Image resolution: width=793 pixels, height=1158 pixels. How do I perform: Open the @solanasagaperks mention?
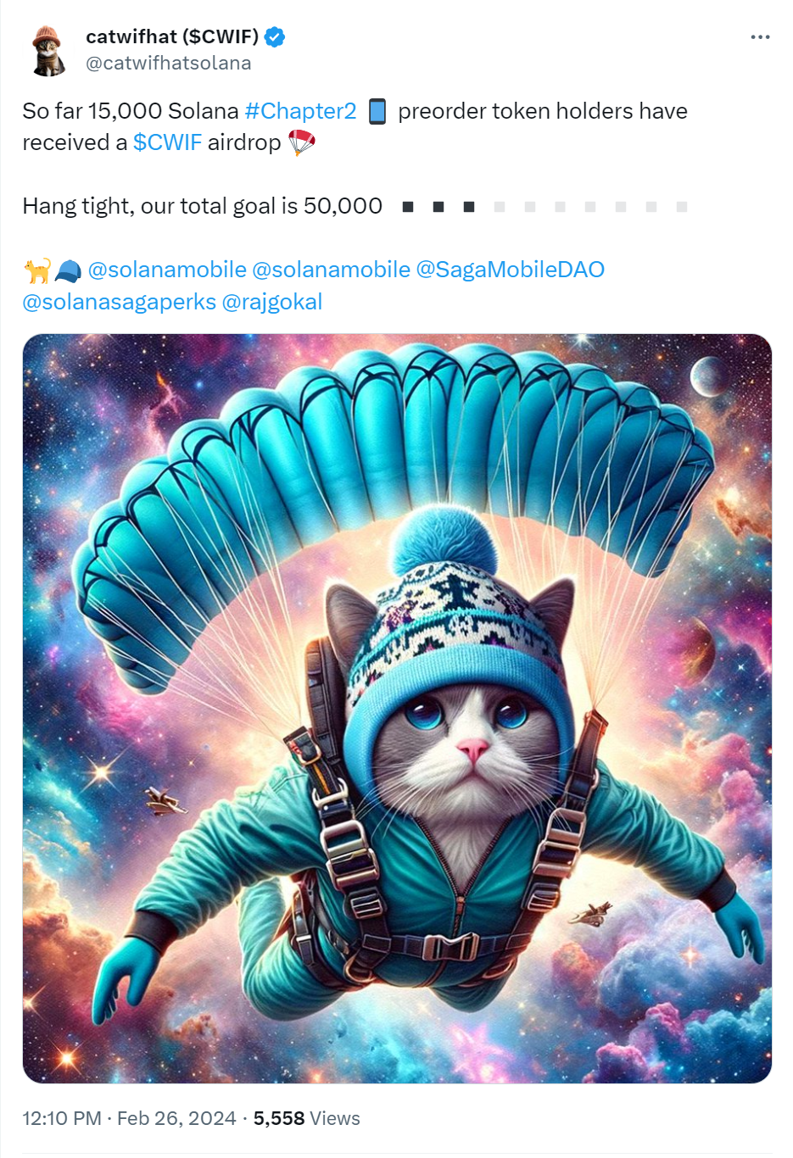pyautogui.click(x=119, y=302)
